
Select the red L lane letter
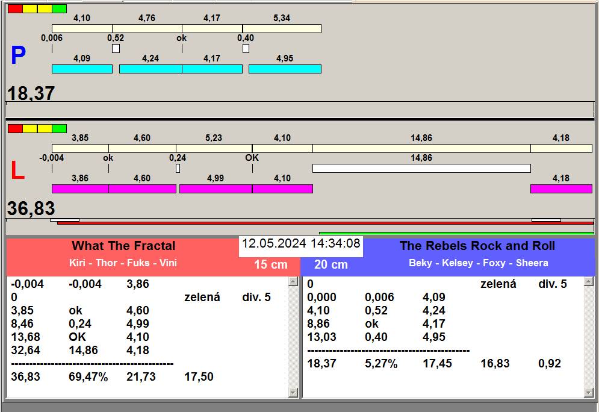18,171
